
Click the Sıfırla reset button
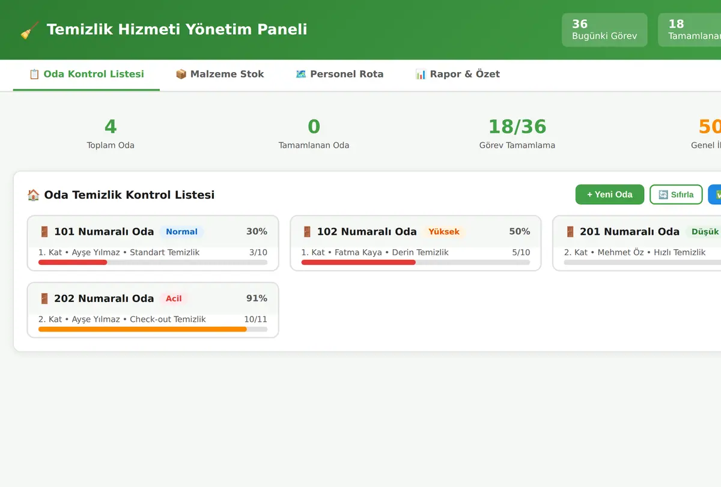coord(676,195)
